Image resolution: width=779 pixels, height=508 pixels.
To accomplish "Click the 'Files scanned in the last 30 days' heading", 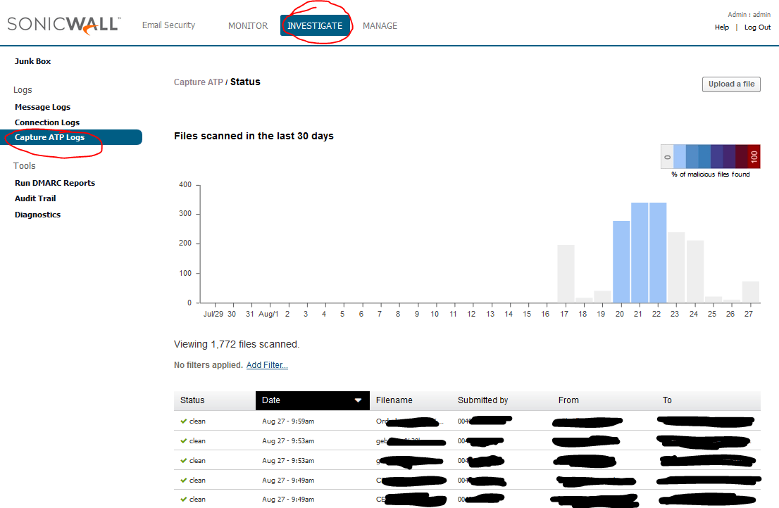I will tap(254, 136).
